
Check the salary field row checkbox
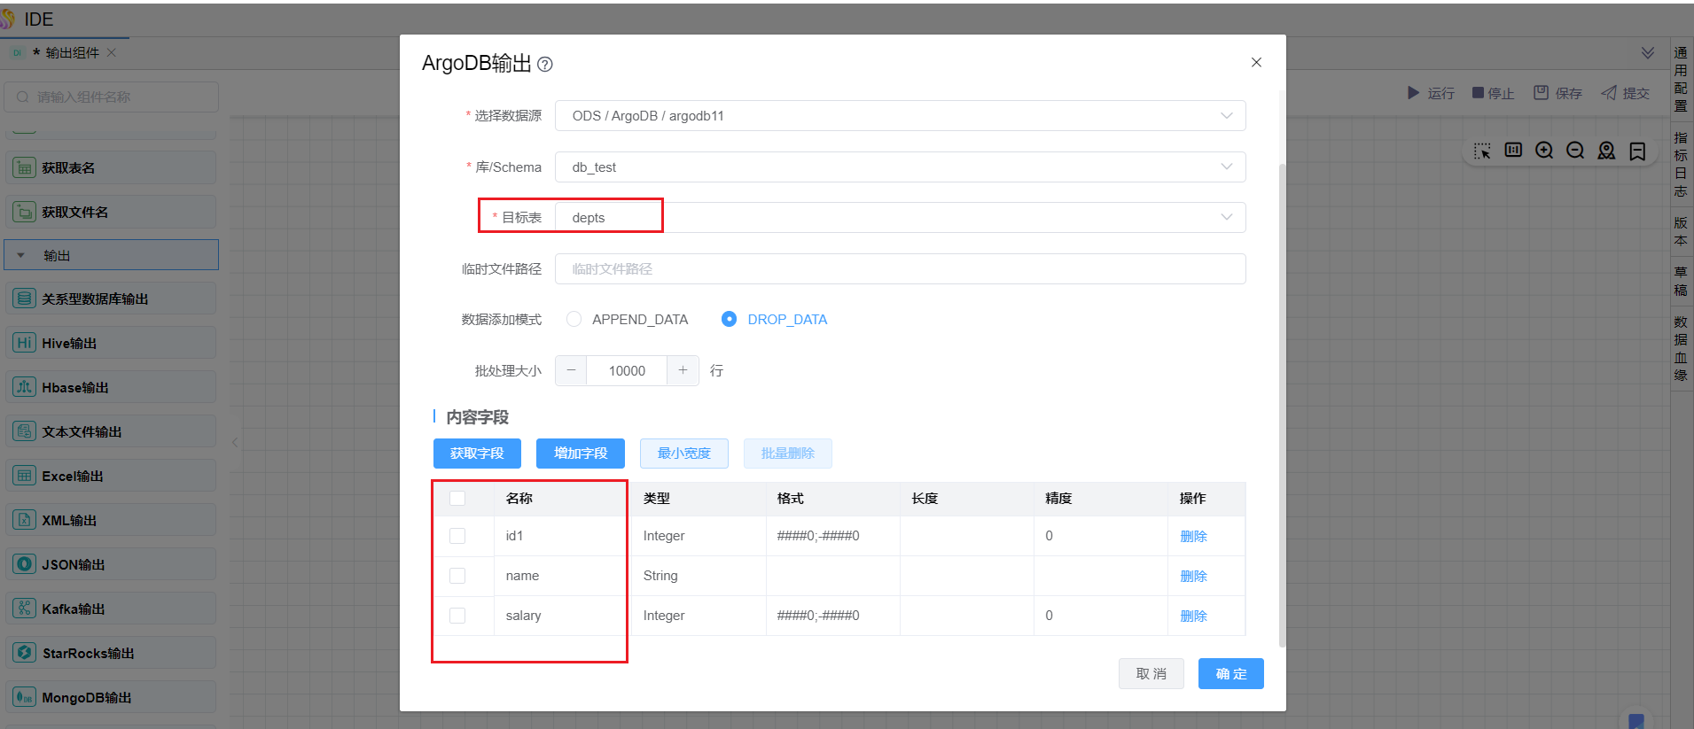click(457, 616)
